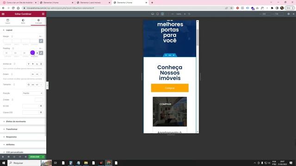The height and width of the screenshot is (166, 296).
Task: Open the Navigator layers icon
Action: 8,157
